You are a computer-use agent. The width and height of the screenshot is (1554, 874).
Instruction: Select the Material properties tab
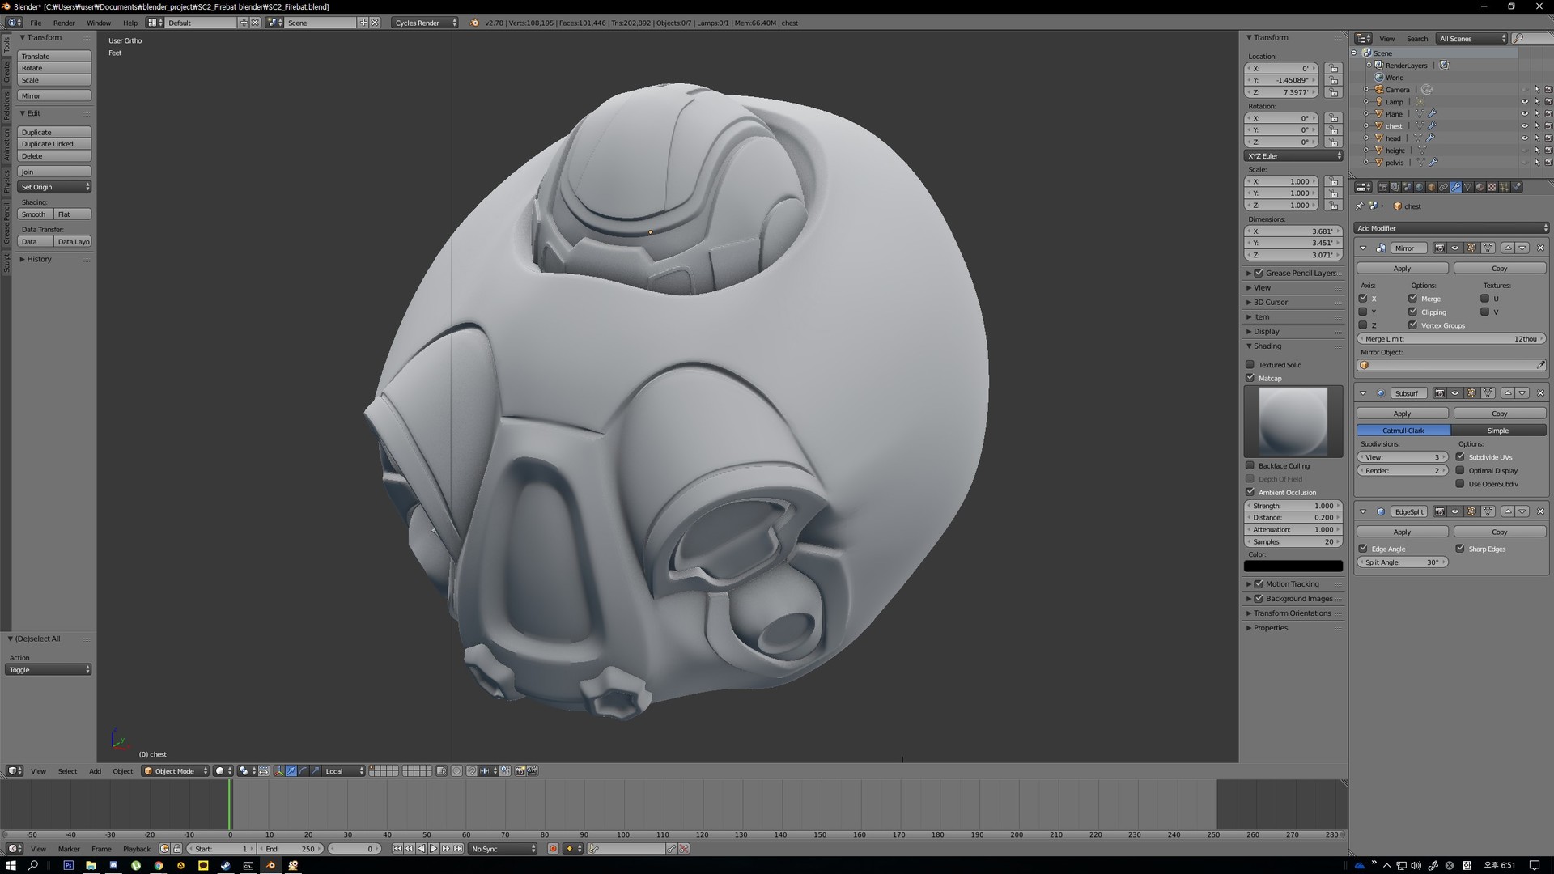click(x=1480, y=186)
